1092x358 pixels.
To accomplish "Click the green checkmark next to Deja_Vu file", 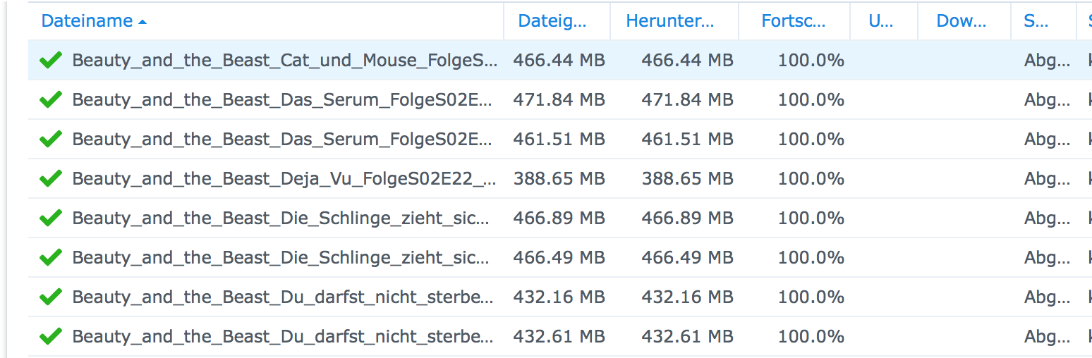I will 51,179.
